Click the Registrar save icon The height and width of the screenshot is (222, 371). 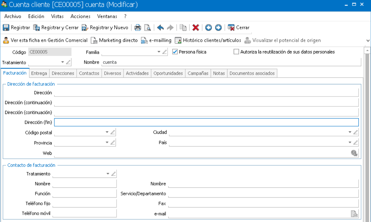click(6, 27)
